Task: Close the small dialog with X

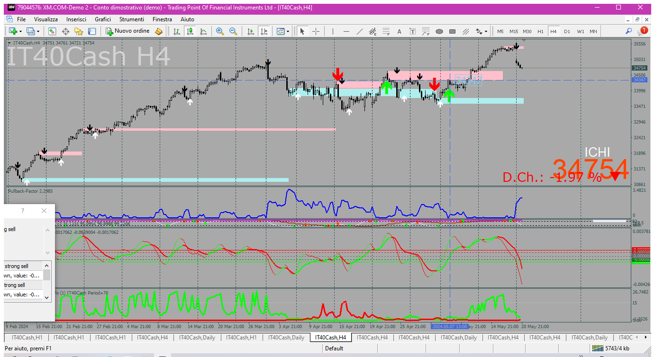Action: point(44,211)
